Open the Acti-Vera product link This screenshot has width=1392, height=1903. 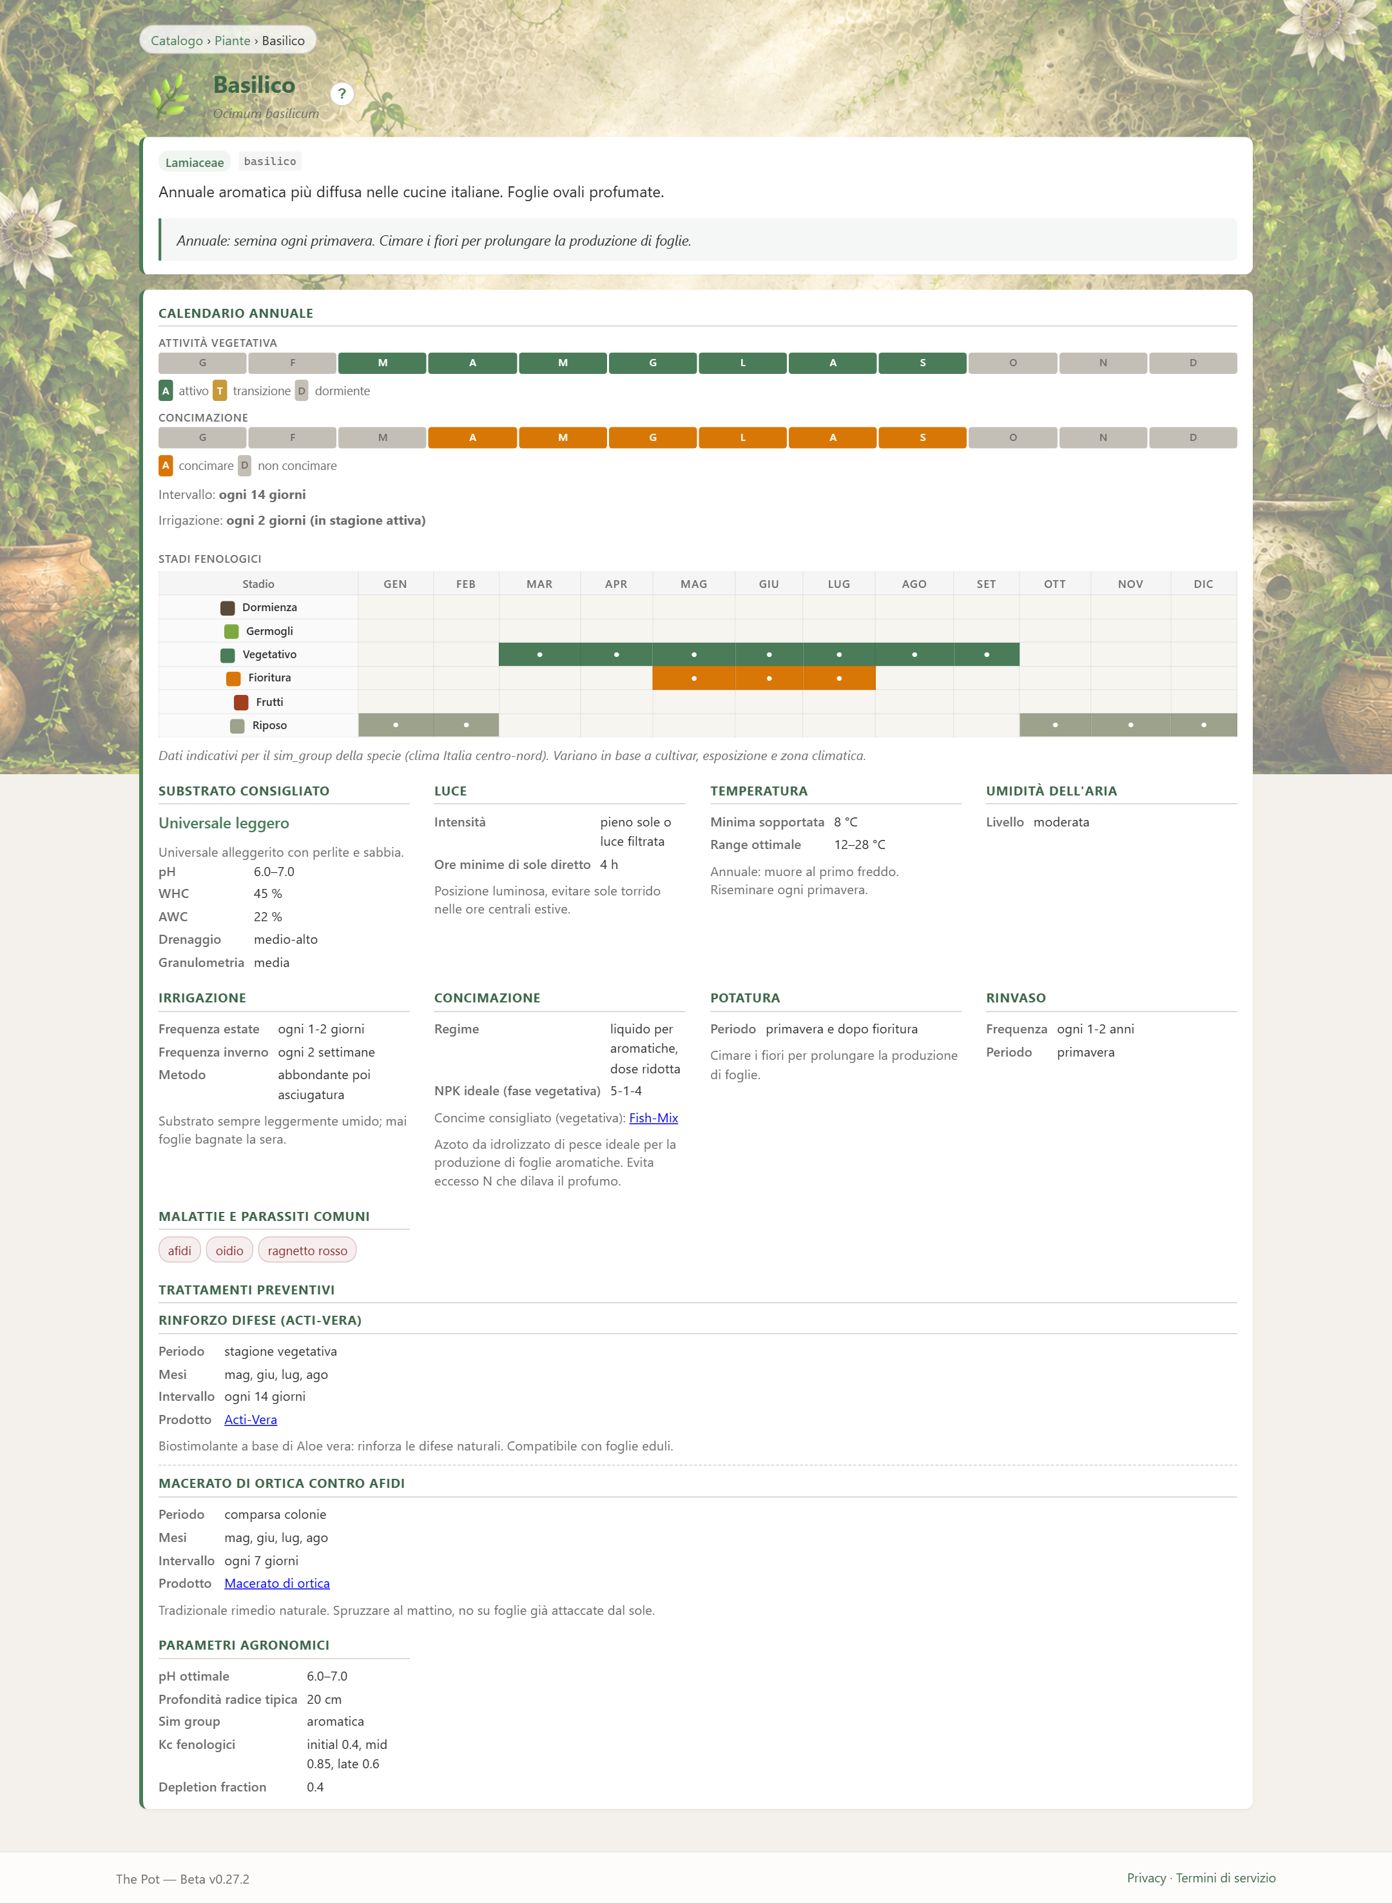(x=250, y=1420)
